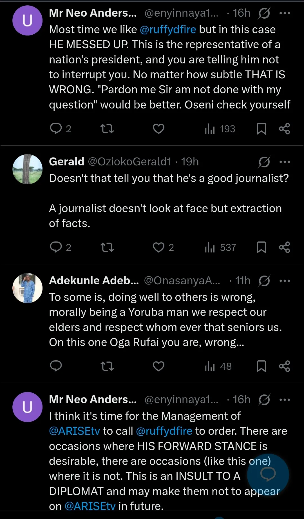Tap the floating blue reply compose button
Viewport: 304px width, 519px height.
tap(268, 474)
